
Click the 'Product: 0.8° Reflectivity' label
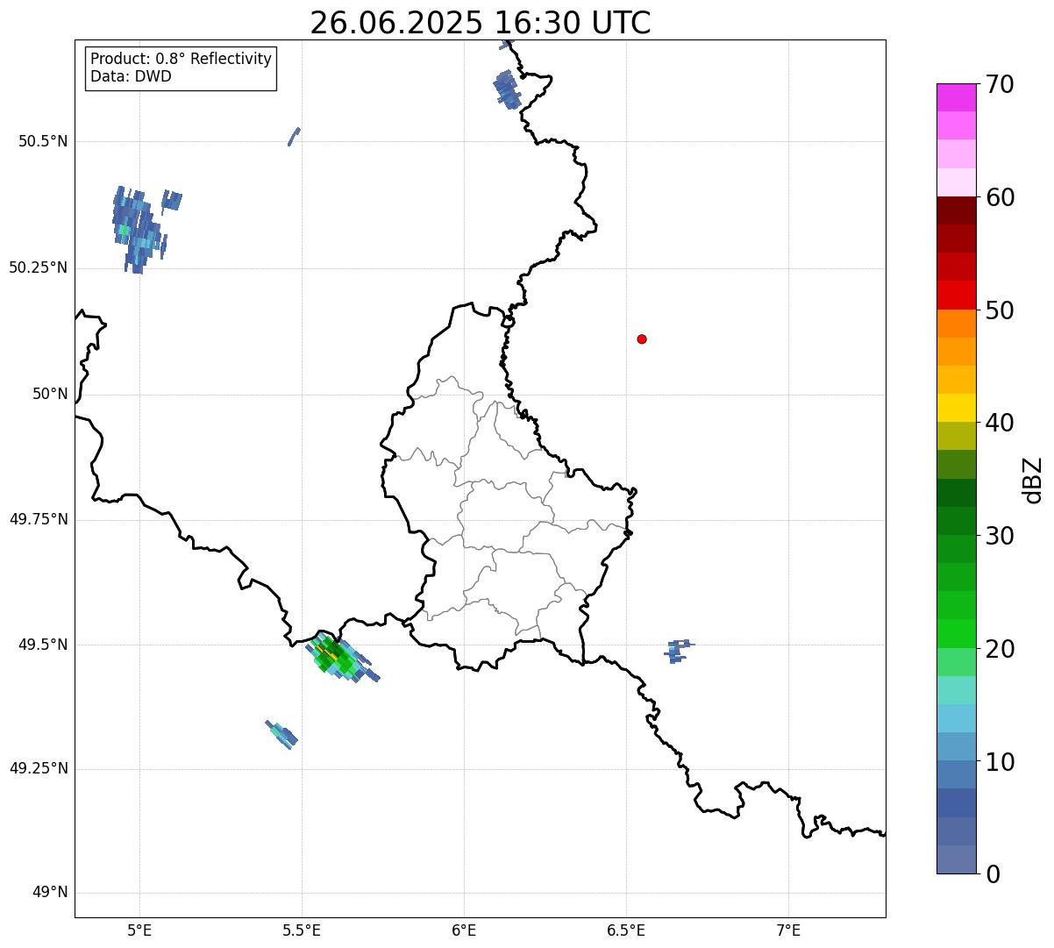pyautogui.click(x=182, y=59)
